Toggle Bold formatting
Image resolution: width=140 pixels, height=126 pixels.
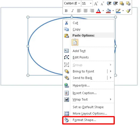pyautogui.click(x=66, y=11)
